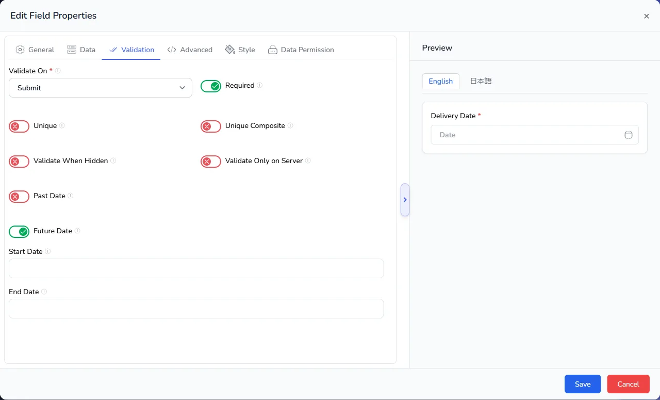Open the calendar picker in Delivery Date preview

[x=629, y=135]
